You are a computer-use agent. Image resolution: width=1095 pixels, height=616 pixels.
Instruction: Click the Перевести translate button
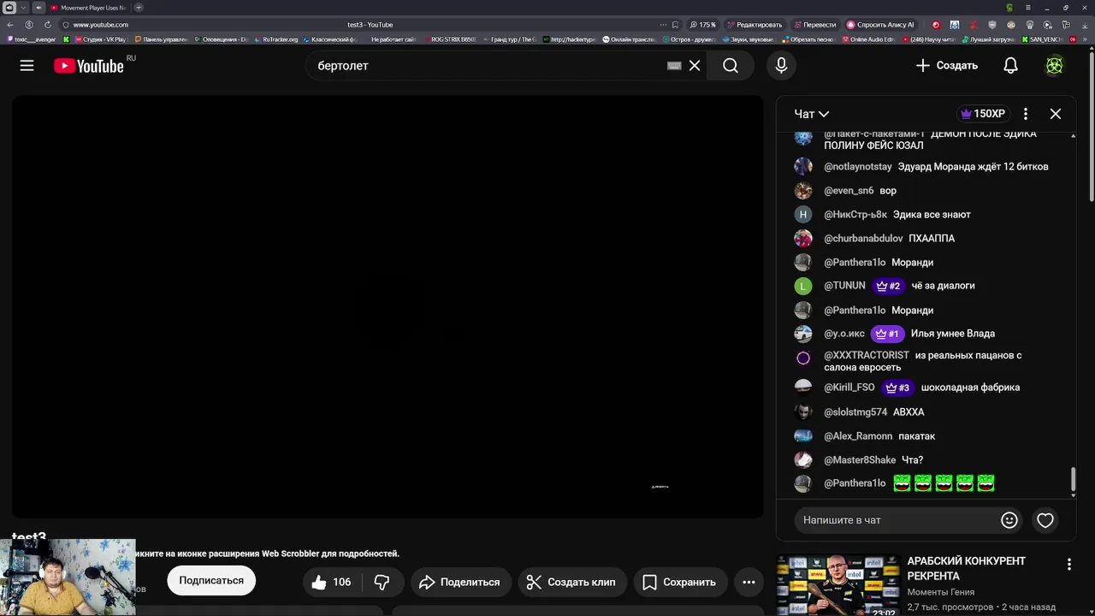pos(815,25)
